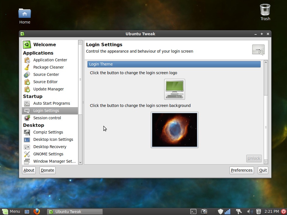This screenshot has height=215, width=287.
Task: Click the update shield tray icon
Action: (x=221, y=212)
